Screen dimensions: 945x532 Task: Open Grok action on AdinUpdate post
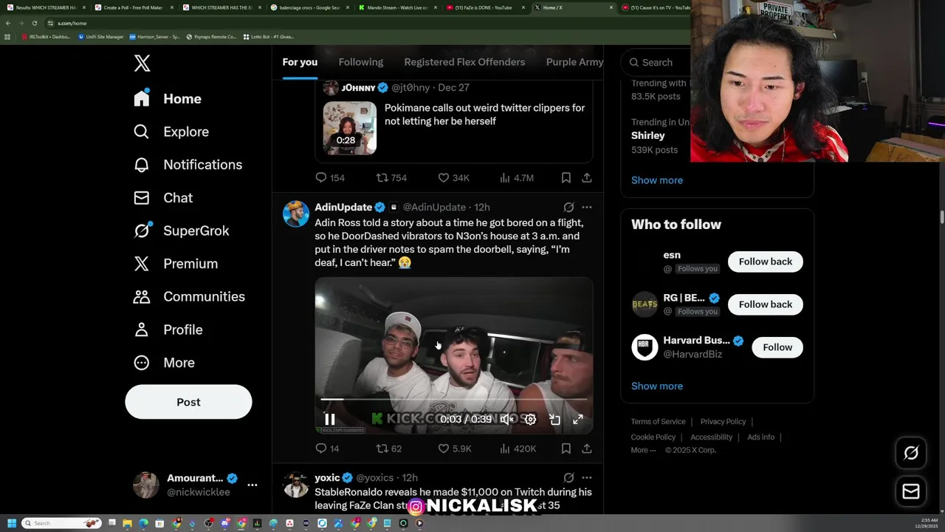click(x=568, y=208)
